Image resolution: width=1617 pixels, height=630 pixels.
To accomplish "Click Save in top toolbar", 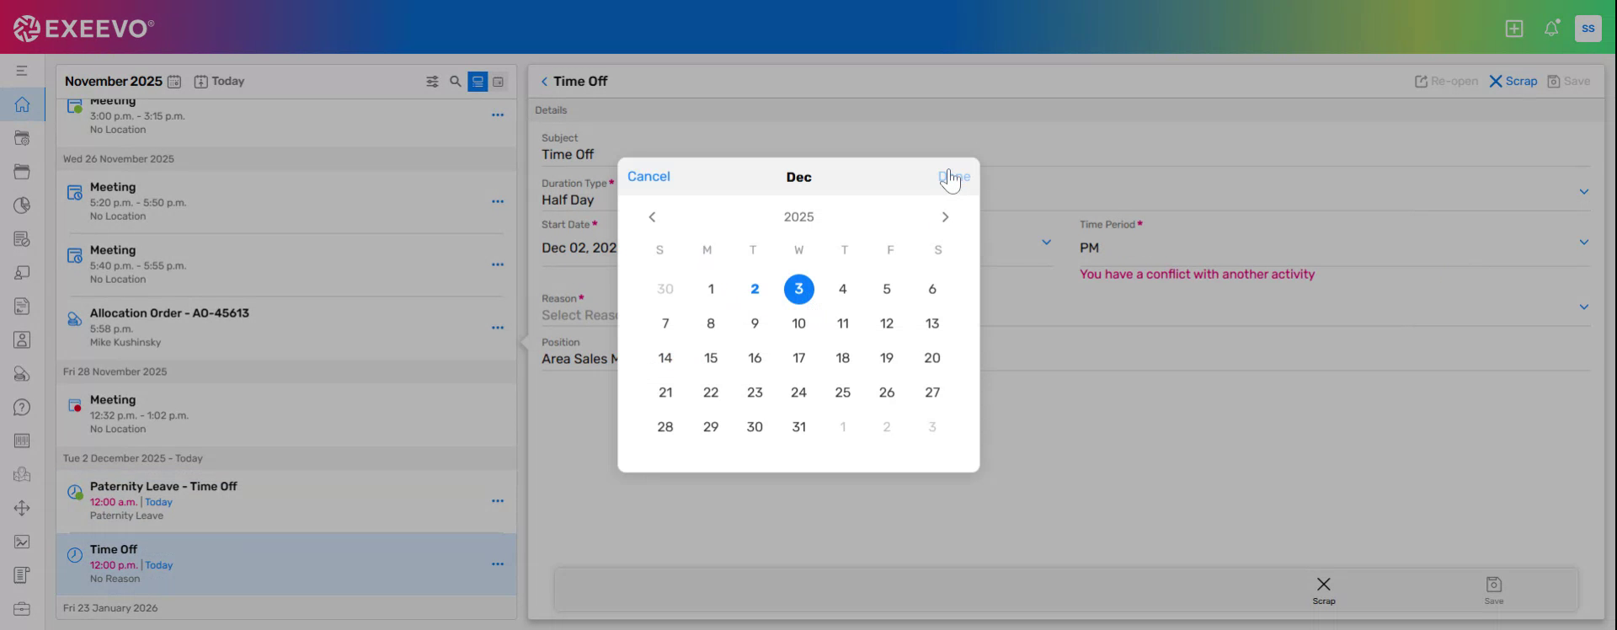I will pyautogui.click(x=1569, y=82).
